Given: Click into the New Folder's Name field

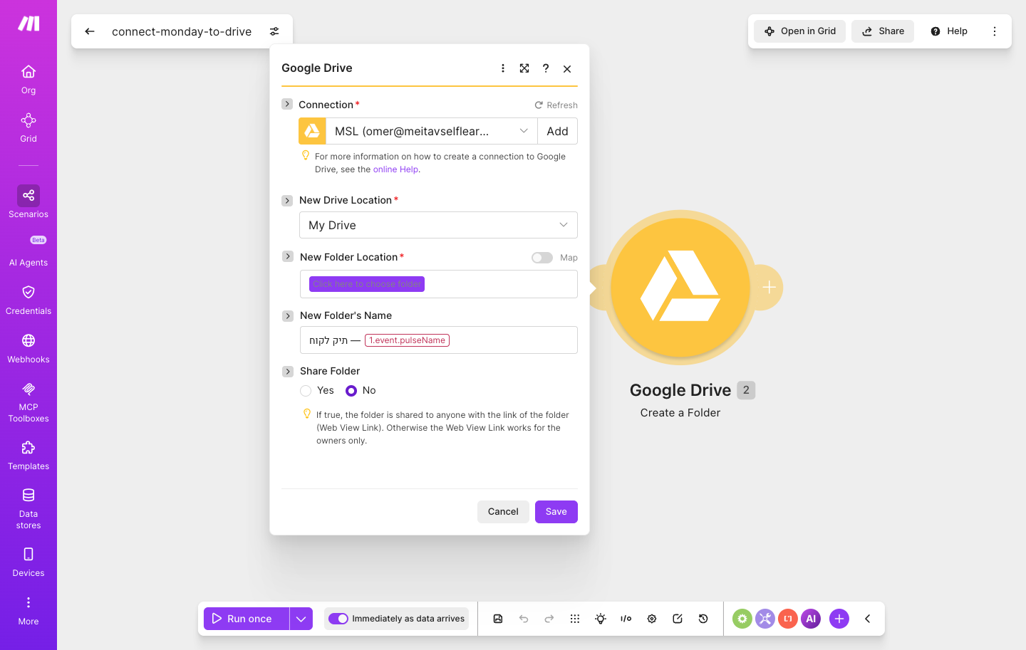Looking at the screenshot, I should (x=438, y=340).
